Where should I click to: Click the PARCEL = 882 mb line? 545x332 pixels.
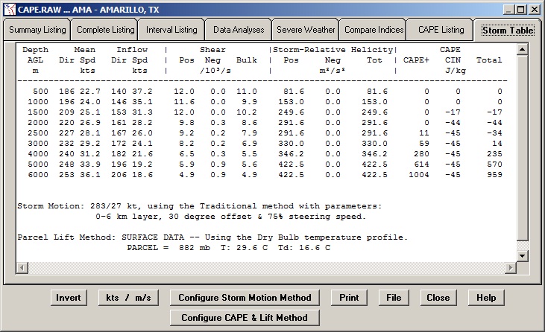pos(228,248)
